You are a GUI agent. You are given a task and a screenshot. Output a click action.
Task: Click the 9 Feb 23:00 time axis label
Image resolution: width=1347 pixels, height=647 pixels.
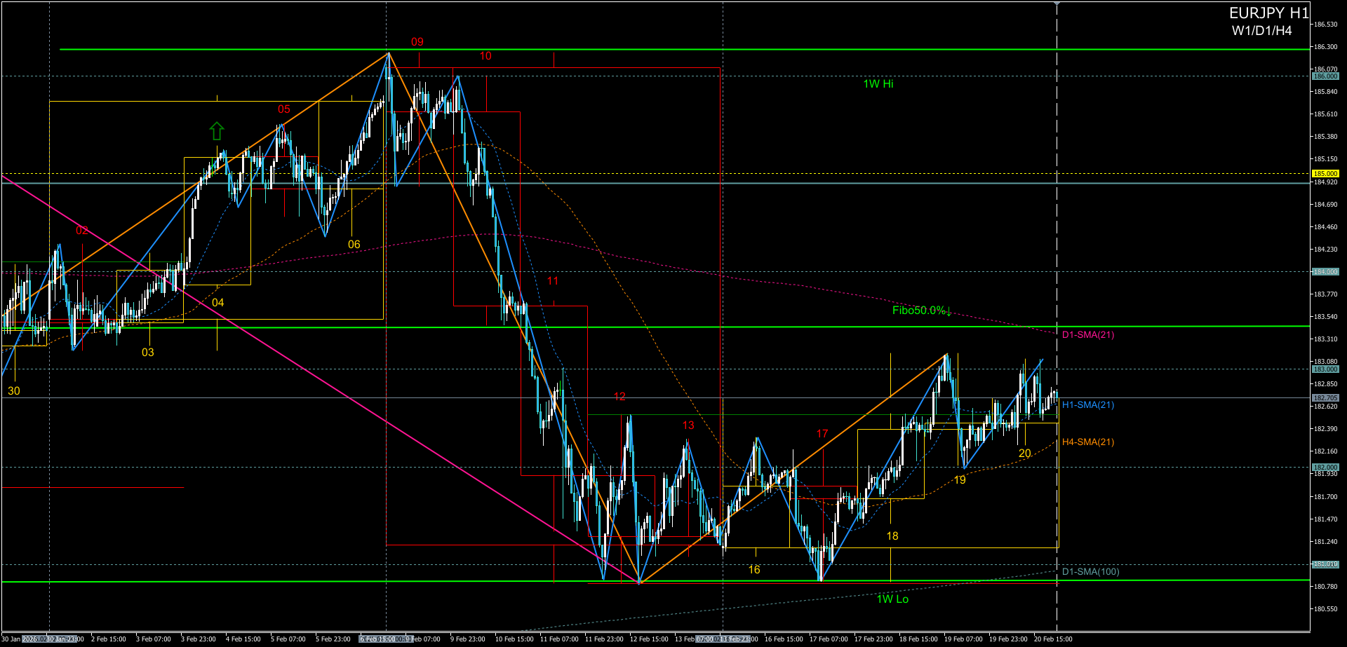[x=468, y=639]
